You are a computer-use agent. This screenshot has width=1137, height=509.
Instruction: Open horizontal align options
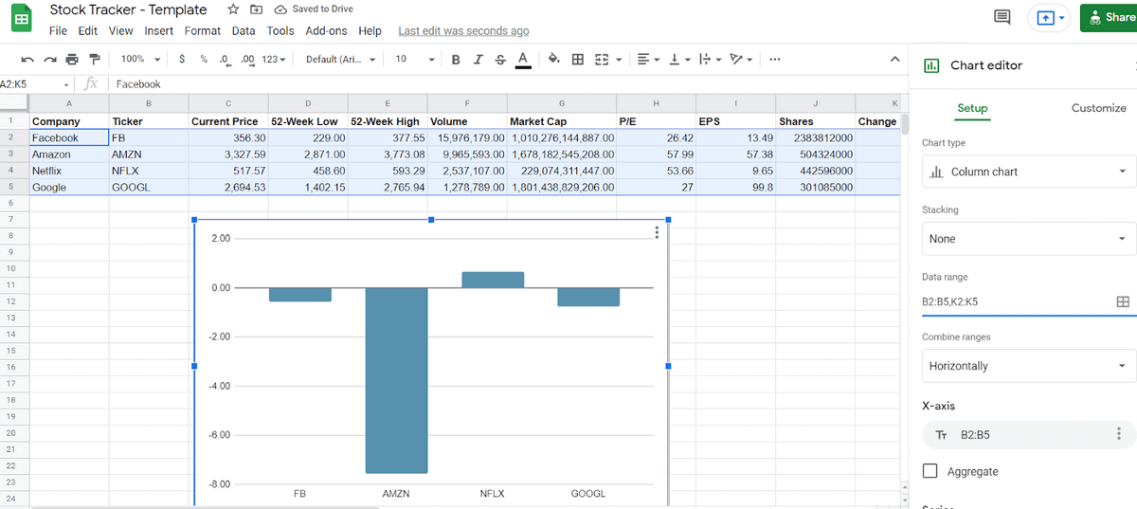click(x=648, y=59)
